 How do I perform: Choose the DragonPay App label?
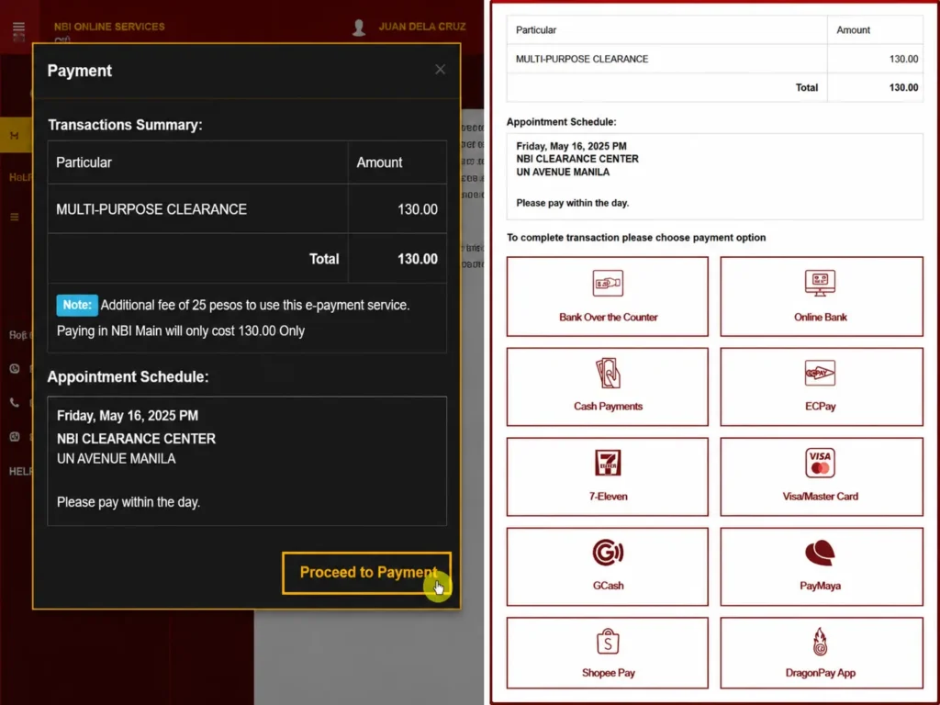pos(820,673)
